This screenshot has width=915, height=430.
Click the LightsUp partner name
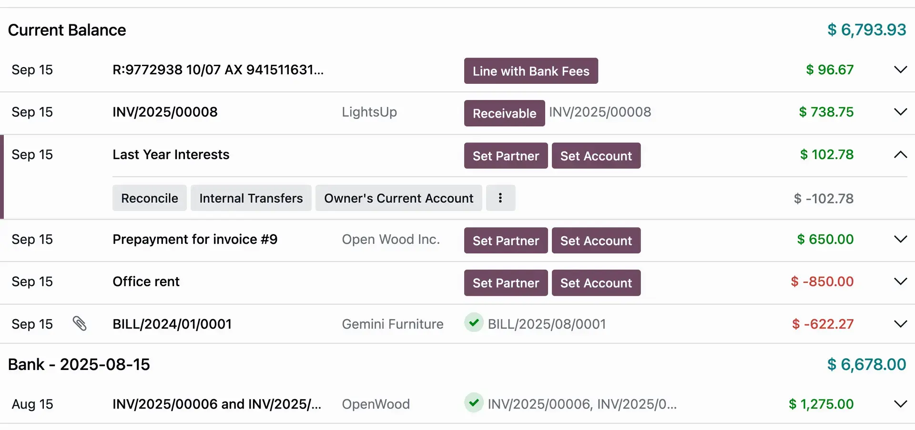(369, 112)
